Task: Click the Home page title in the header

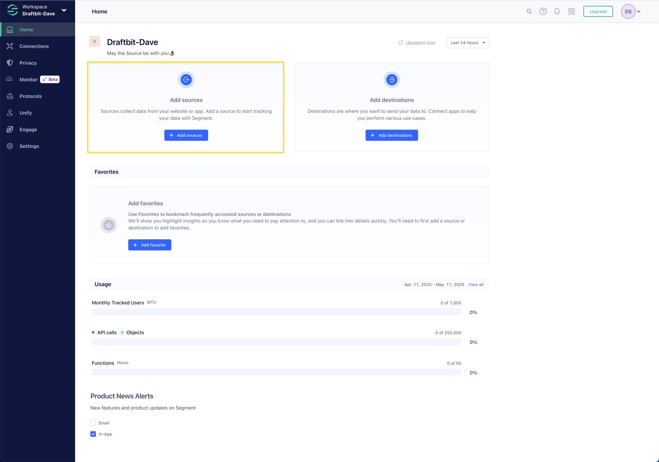Action: [x=99, y=11]
